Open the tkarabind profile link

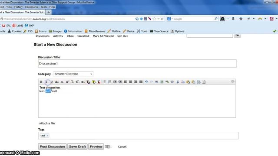click(83, 36)
